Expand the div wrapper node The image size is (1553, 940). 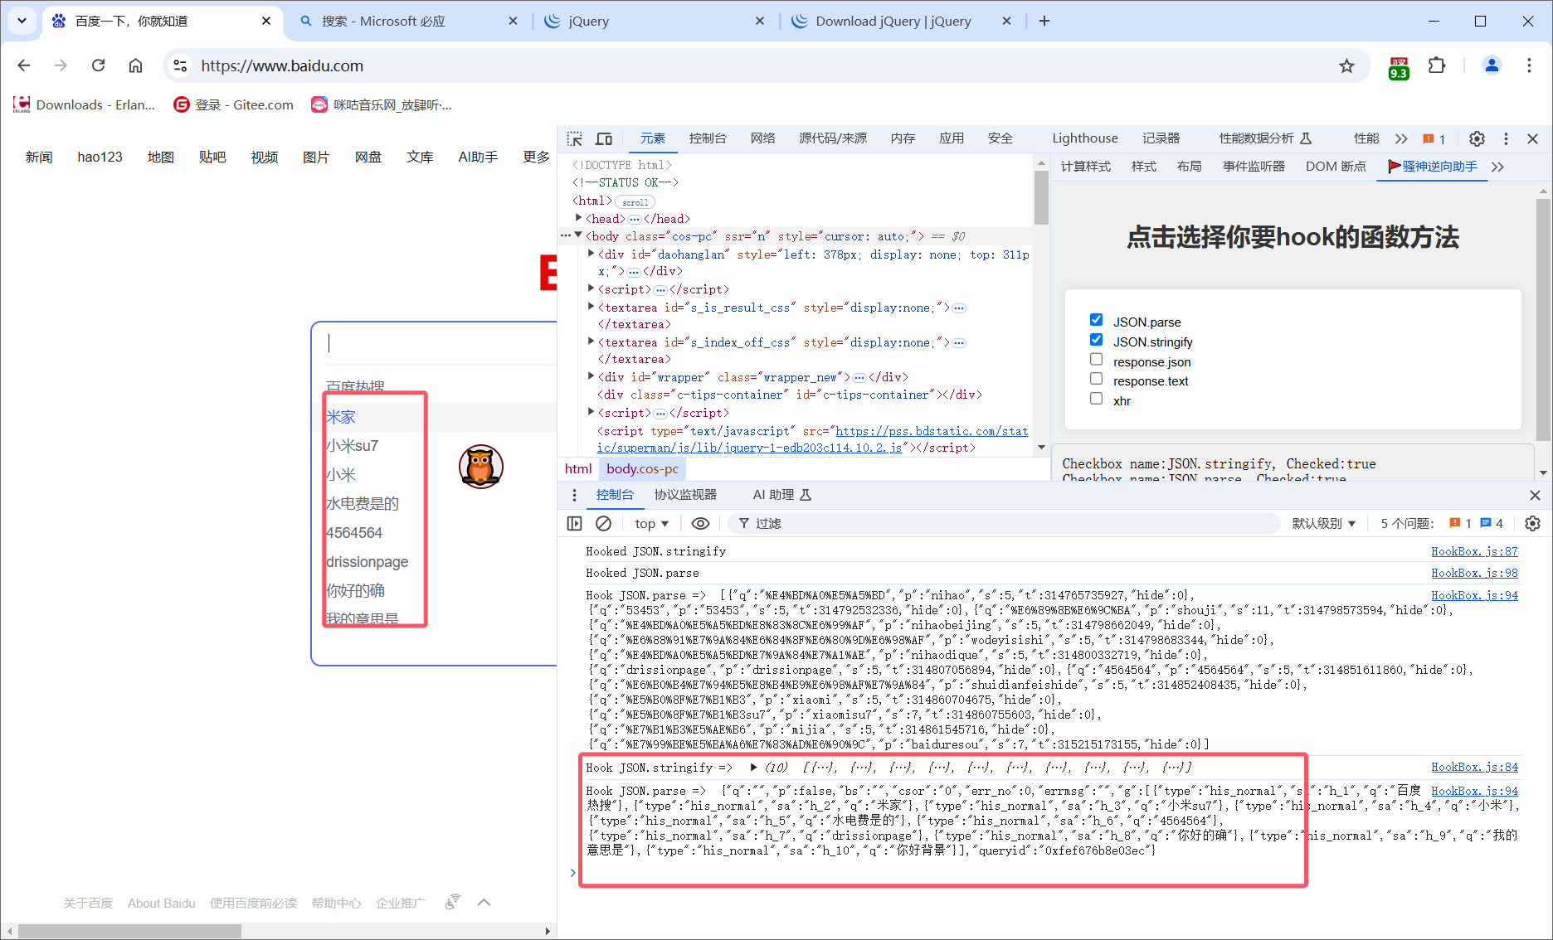point(591,376)
